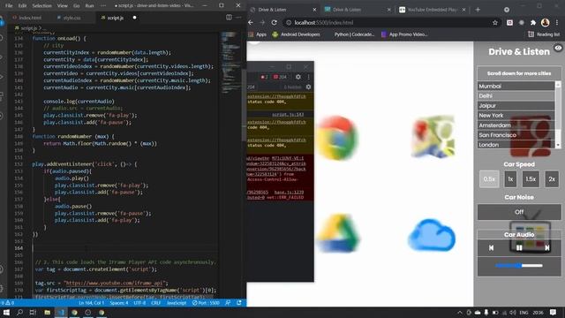The width and height of the screenshot is (565, 318).
Task: Set car speed to 1x
Action: 510,179
